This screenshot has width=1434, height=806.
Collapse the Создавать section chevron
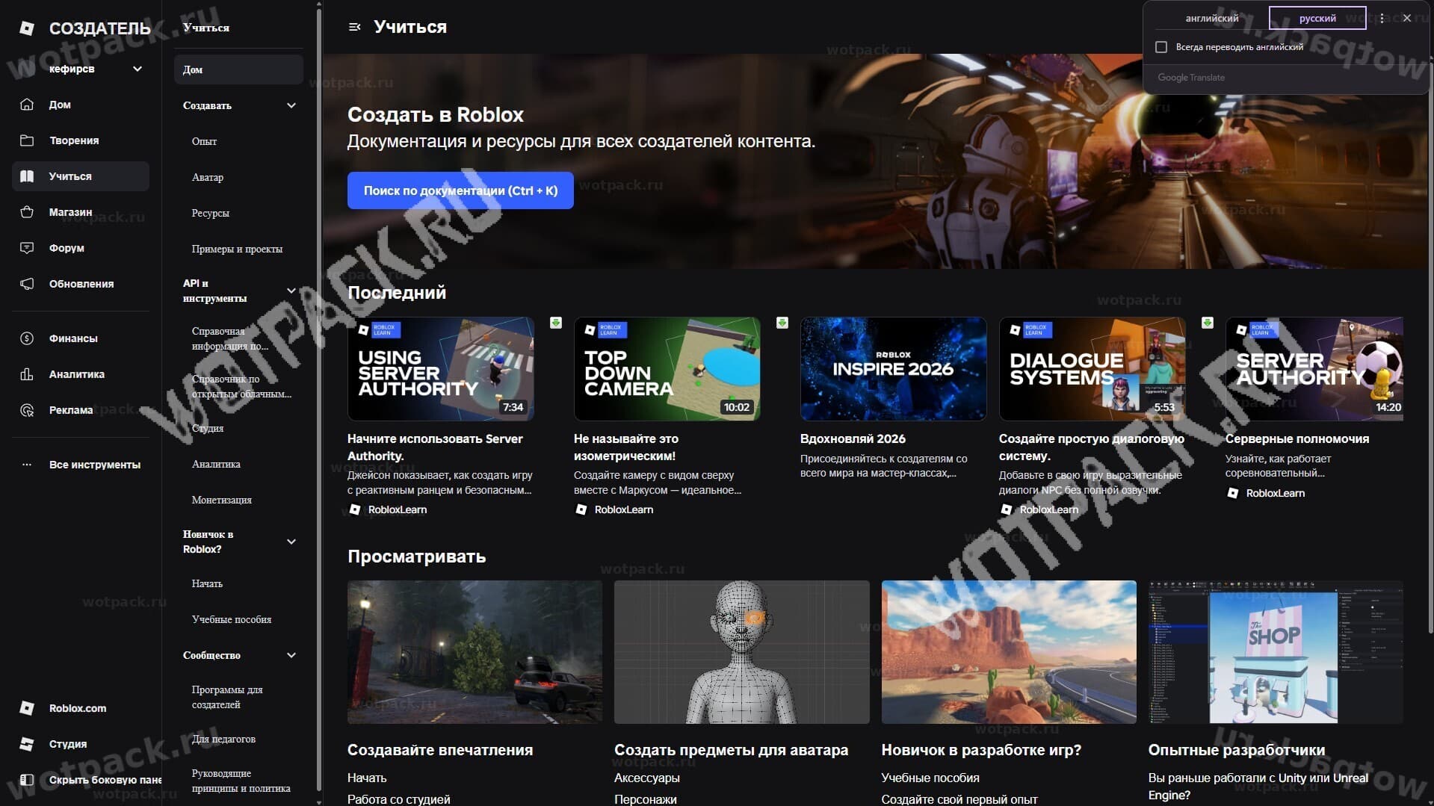click(x=291, y=105)
